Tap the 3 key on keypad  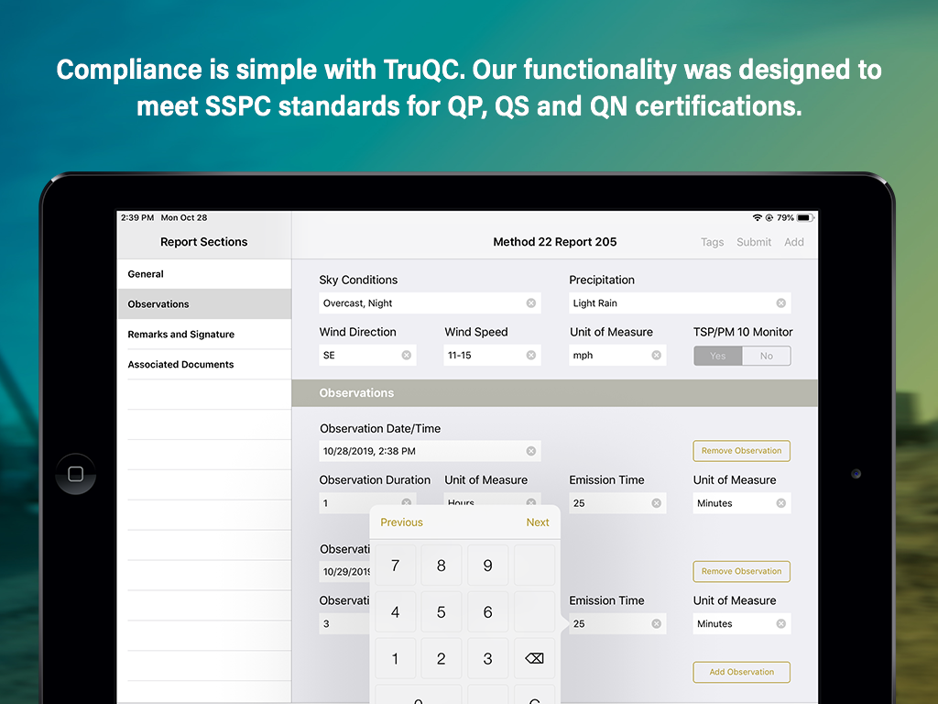(487, 658)
